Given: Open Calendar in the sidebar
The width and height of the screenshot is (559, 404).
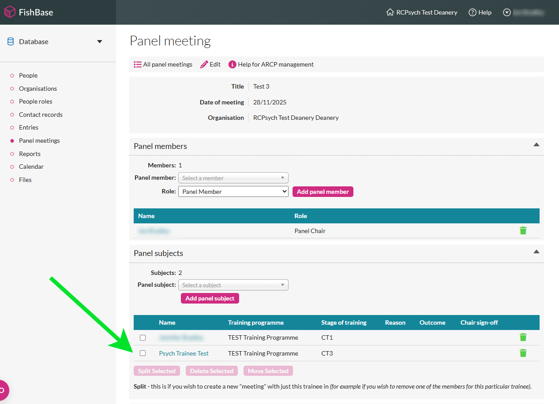Looking at the screenshot, I should [31, 167].
